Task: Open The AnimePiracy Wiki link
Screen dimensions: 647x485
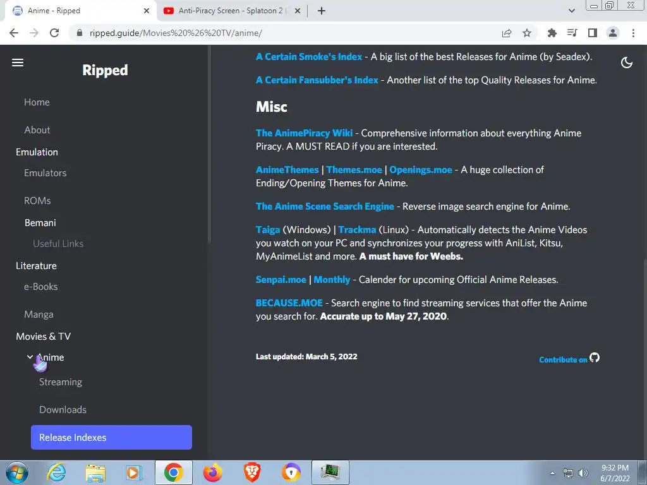Action: pyautogui.click(x=304, y=133)
